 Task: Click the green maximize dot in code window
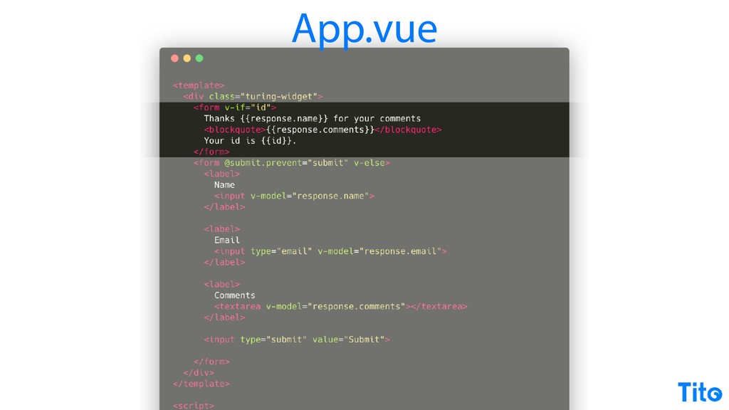pyautogui.click(x=199, y=58)
